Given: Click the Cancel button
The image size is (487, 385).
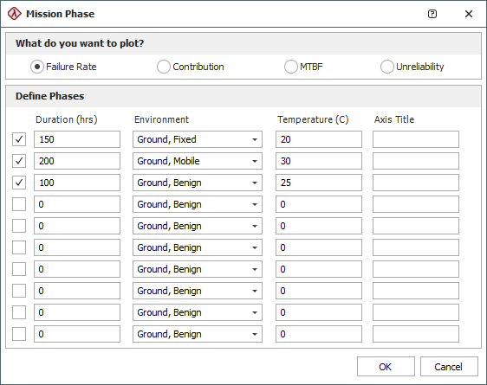Looking at the screenshot, I should click(x=449, y=367).
